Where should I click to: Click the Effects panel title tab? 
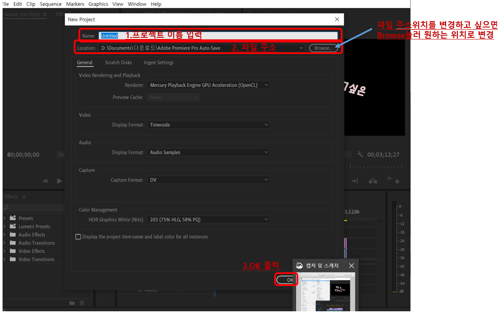point(11,197)
